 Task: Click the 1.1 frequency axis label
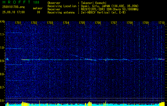(x=2, y=34)
